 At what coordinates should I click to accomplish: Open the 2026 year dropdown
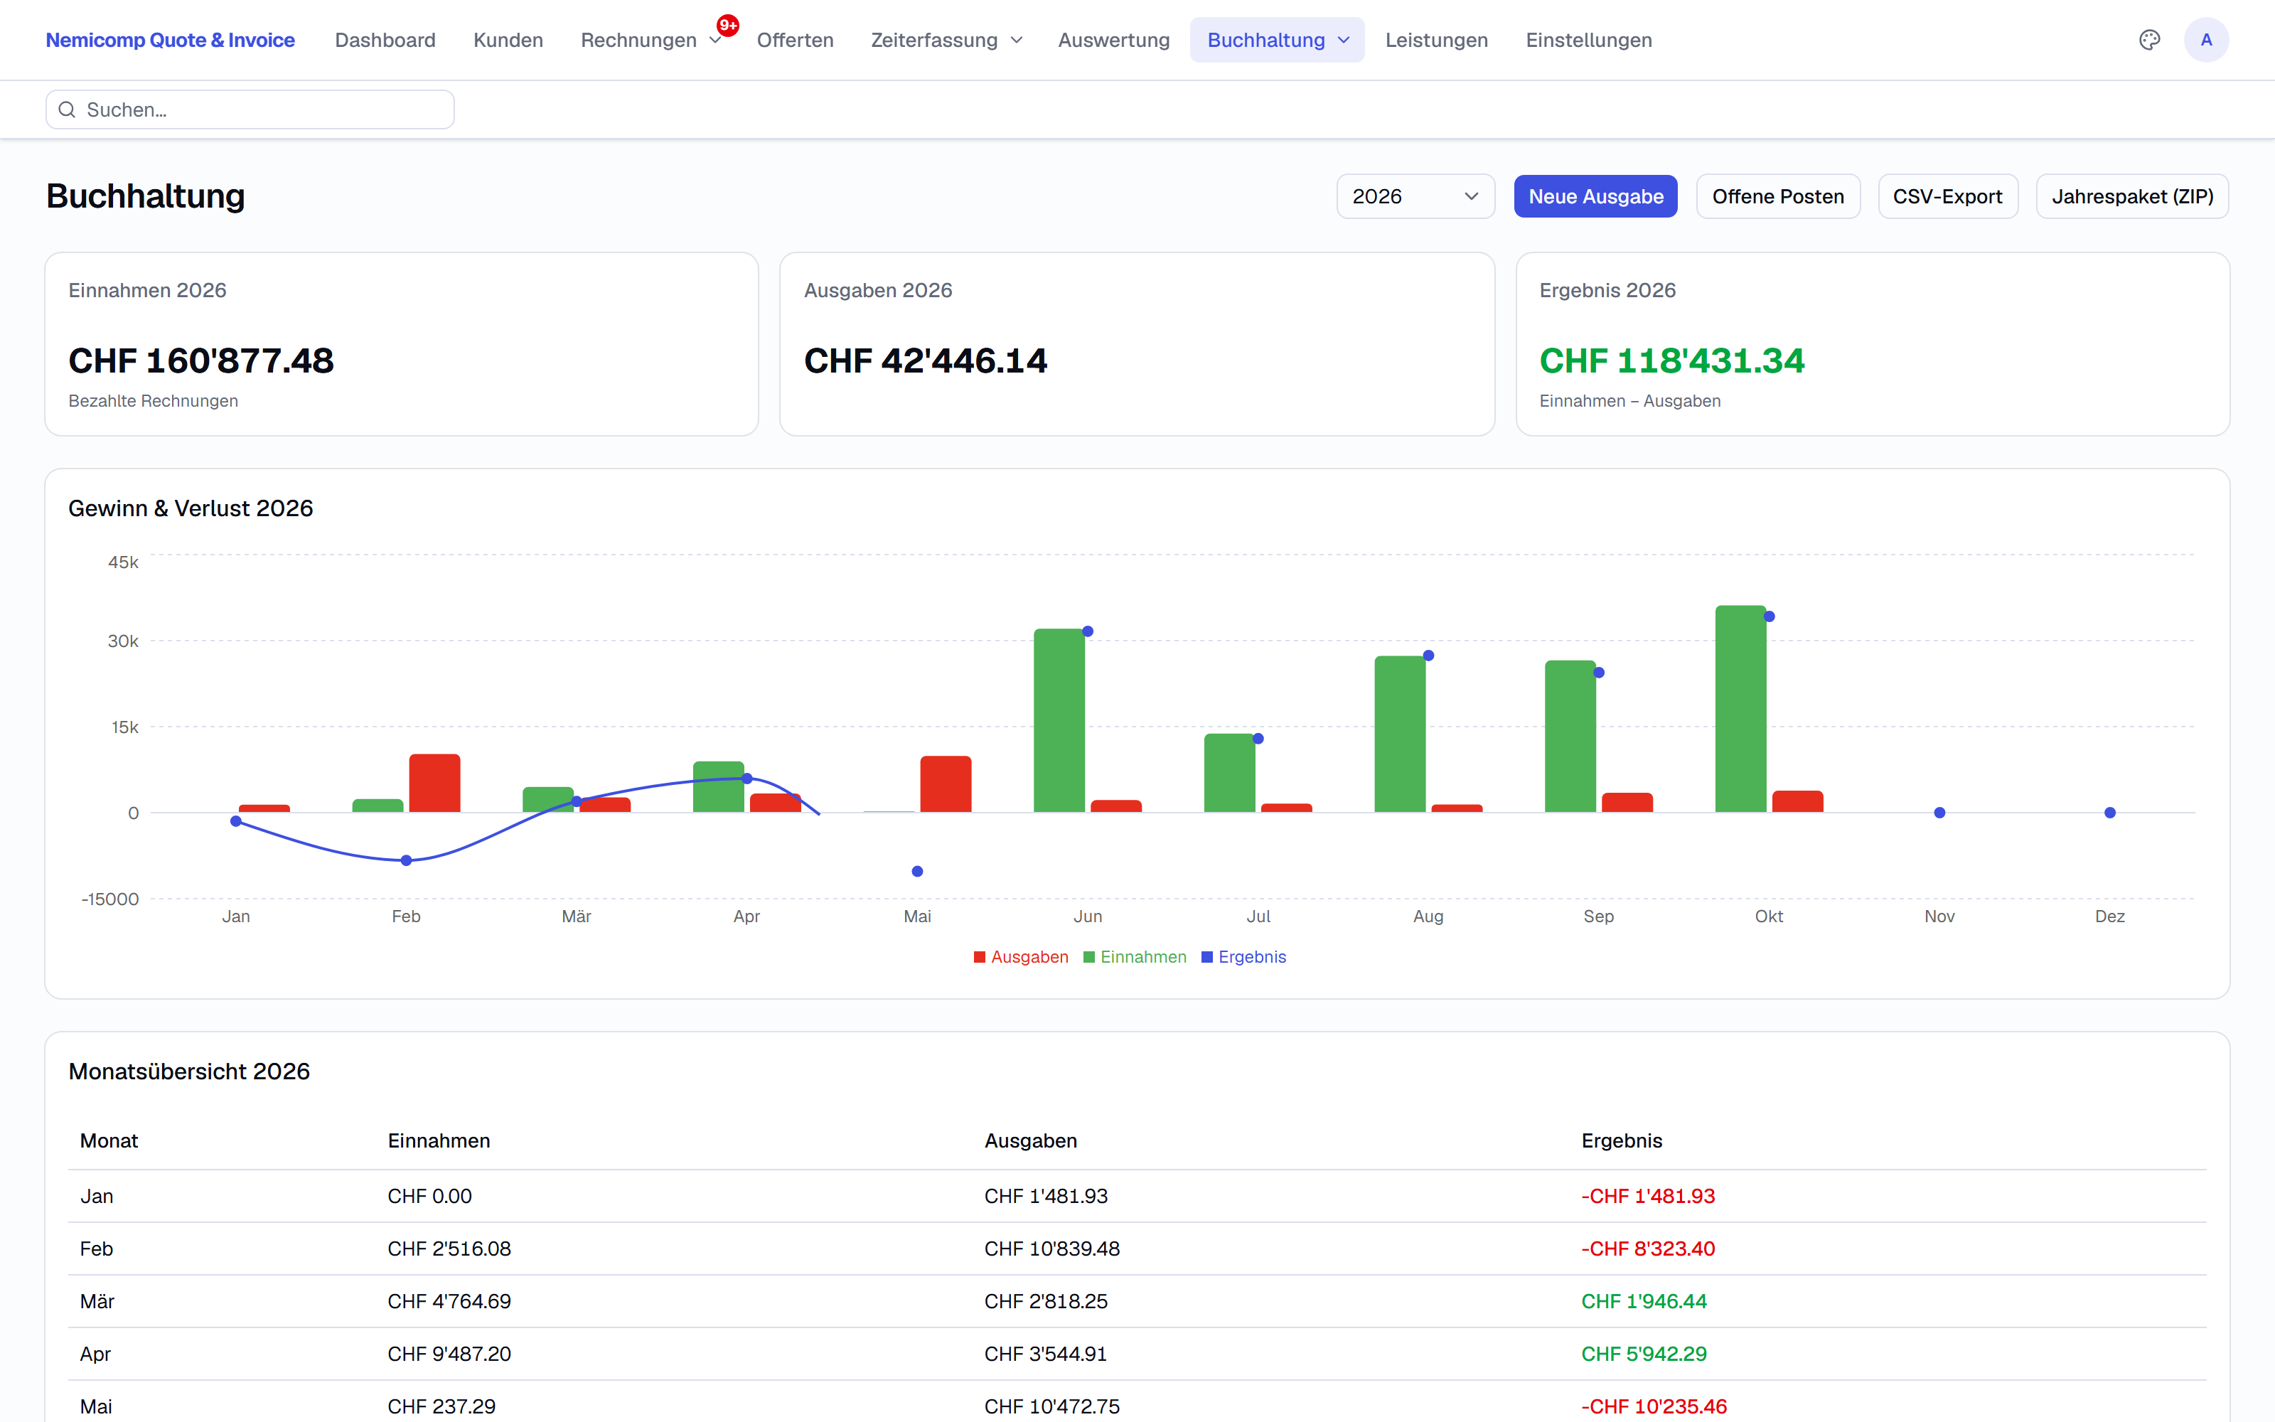coord(1415,196)
